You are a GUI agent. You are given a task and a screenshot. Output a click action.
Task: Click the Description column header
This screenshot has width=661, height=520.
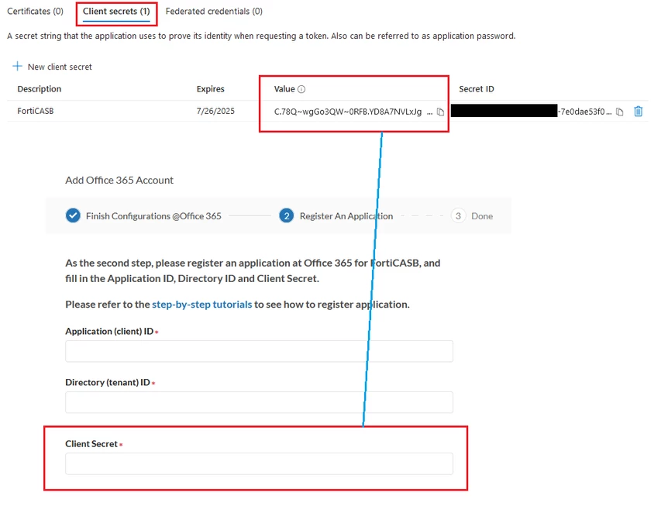40,89
